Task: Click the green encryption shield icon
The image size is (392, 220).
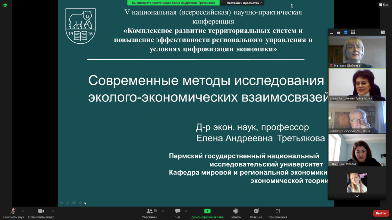Action: pos(5,5)
